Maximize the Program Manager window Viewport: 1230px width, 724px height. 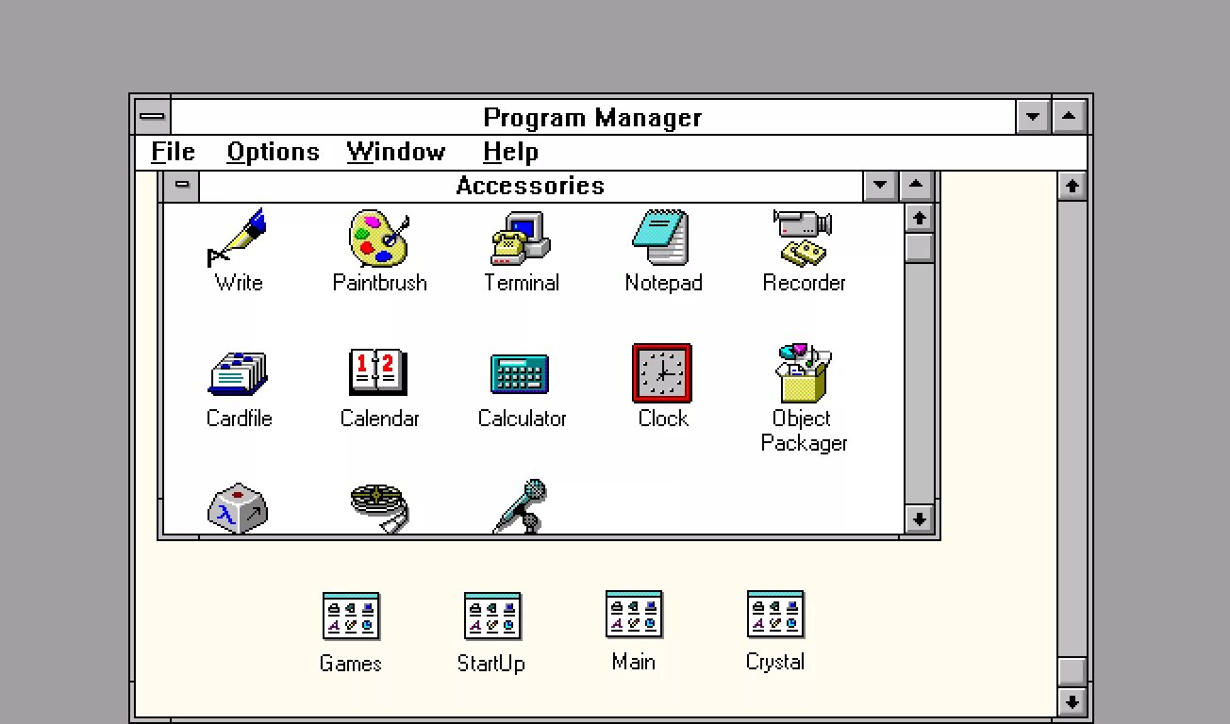click(1069, 117)
